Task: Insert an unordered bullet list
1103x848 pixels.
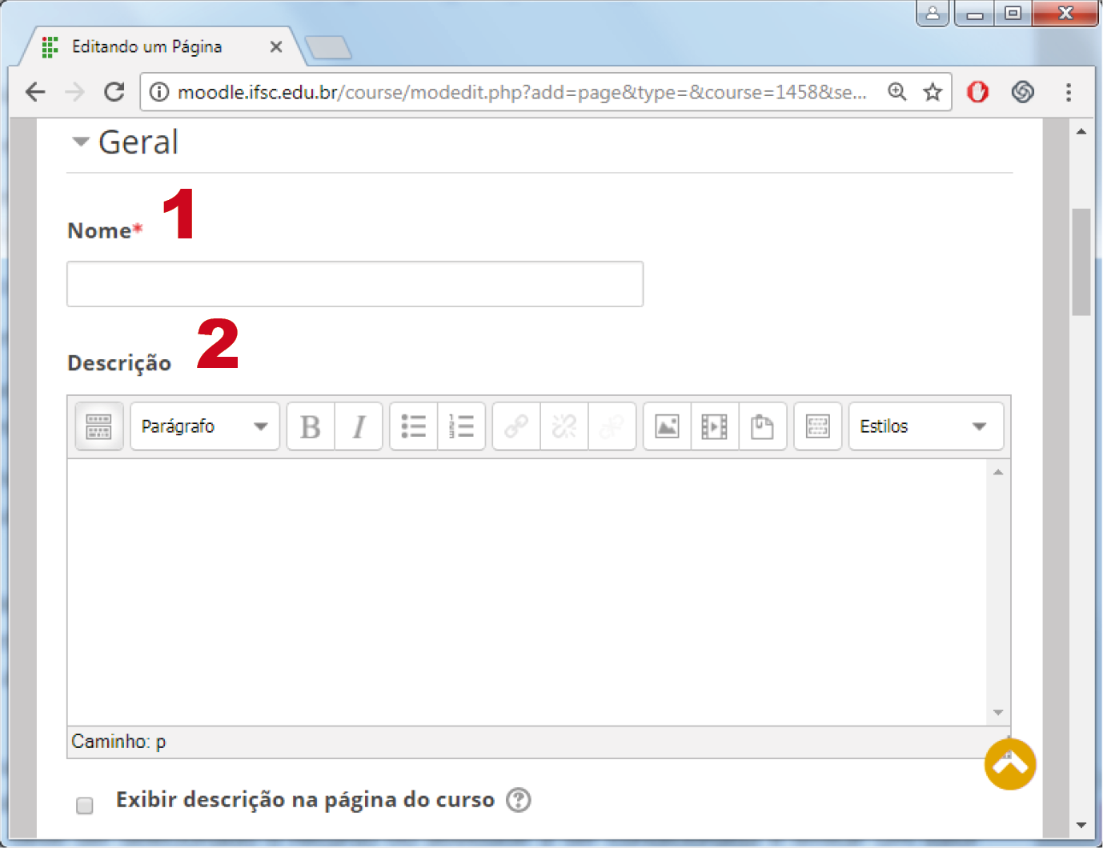Action: pyautogui.click(x=414, y=426)
